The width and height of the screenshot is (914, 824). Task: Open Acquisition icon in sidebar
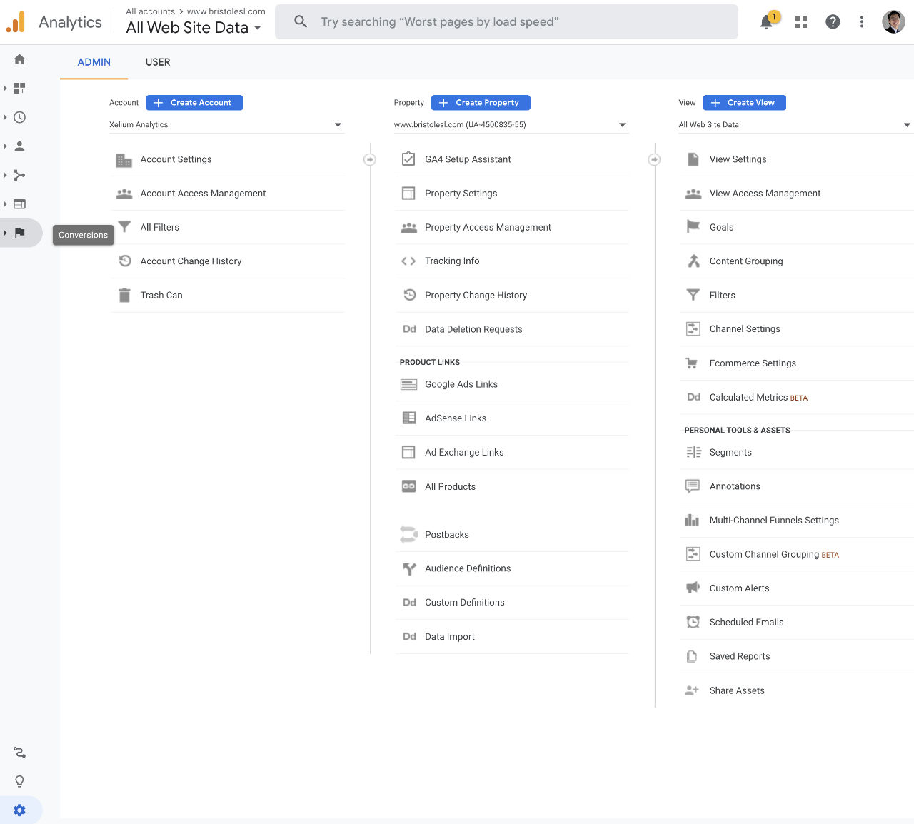coord(19,175)
